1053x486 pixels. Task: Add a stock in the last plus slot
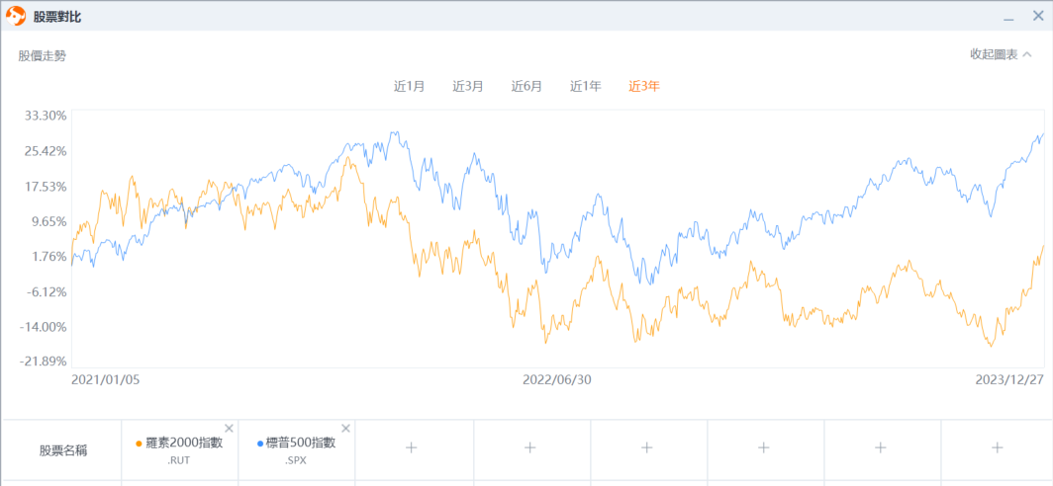coord(998,447)
